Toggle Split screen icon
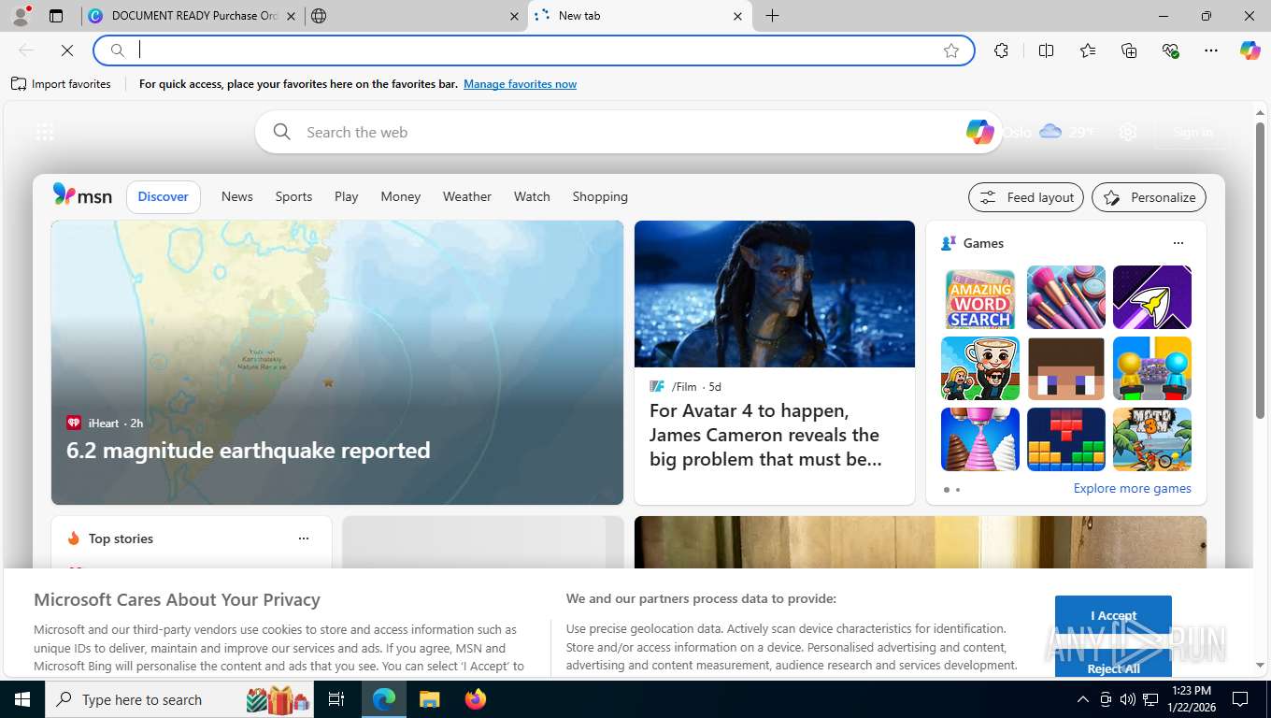Viewport: 1271px width, 718px height. [1047, 50]
